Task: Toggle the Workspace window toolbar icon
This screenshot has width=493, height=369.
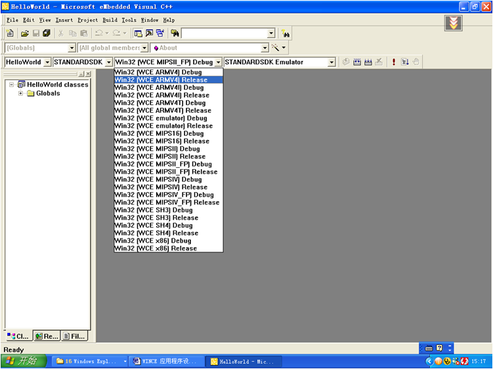Action: 138,33
